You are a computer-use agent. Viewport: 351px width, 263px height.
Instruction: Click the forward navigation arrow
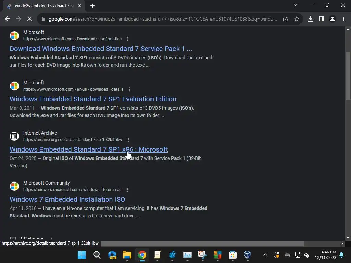click(x=19, y=19)
